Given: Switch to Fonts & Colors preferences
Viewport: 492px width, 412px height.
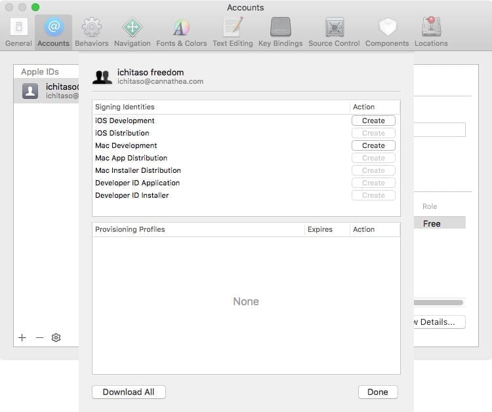Looking at the screenshot, I should [181, 31].
